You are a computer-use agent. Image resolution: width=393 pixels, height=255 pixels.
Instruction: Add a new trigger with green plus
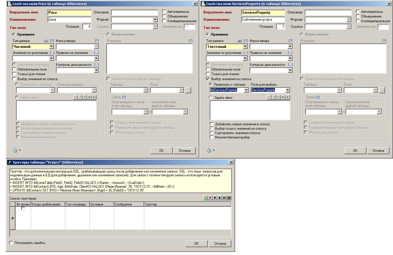coord(206,198)
